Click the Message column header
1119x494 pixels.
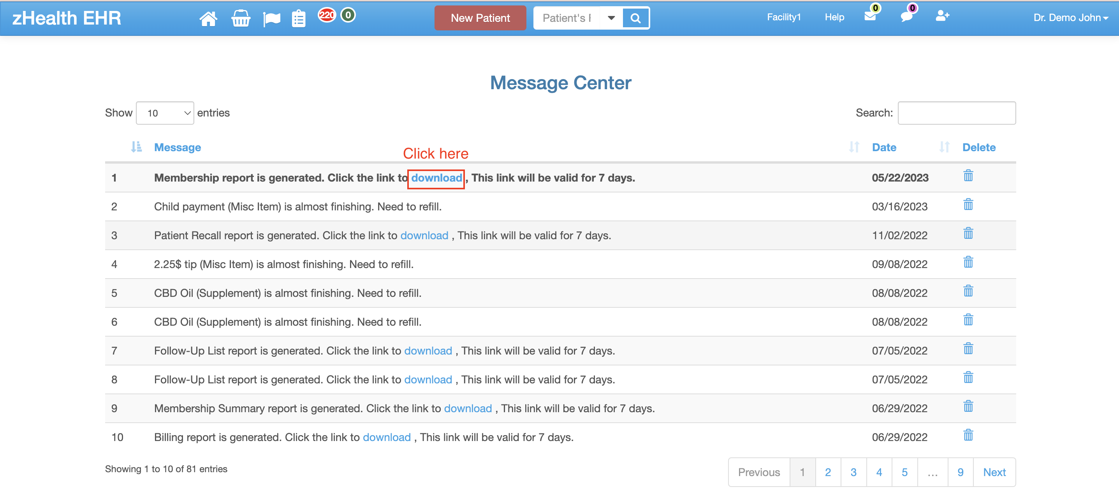177,147
